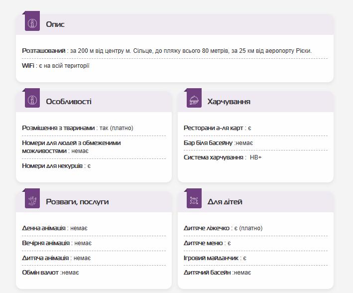The width and height of the screenshot is (353, 293).
Task: Select the Опис section heading
Action: [x=55, y=24]
